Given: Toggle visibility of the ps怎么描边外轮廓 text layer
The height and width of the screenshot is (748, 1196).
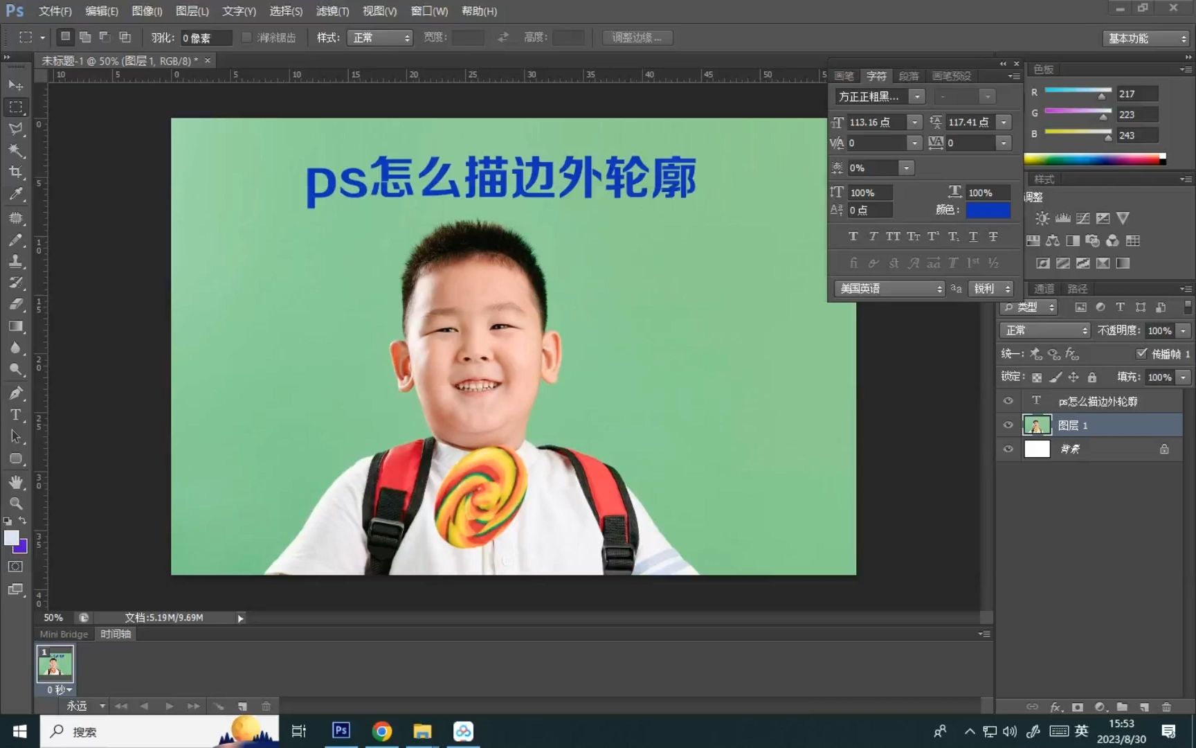Looking at the screenshot, I should pyautogui.click(x=1008, y=400).
